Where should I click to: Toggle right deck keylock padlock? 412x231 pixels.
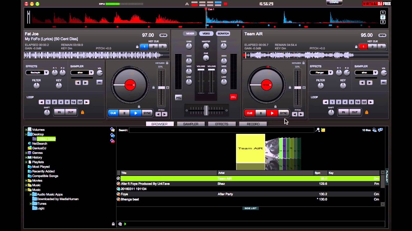(x=304, y=63)
